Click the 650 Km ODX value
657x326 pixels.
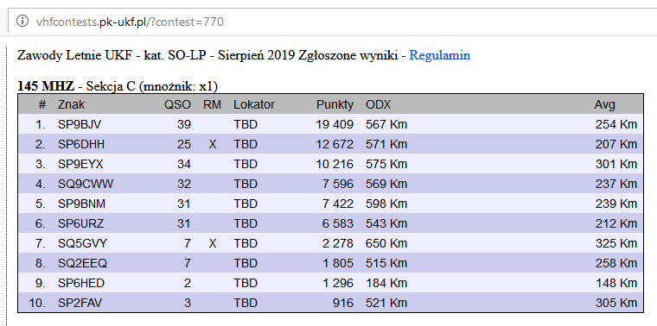click(x=386, y=243)
